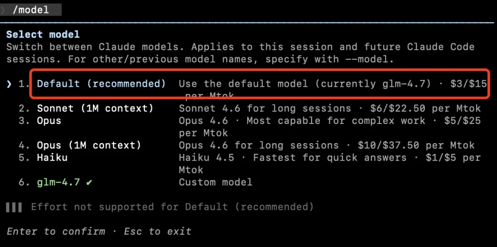Click the prompt chevron before /model
The width and height of the screenshot is (497, 247).
coord(4,10)
